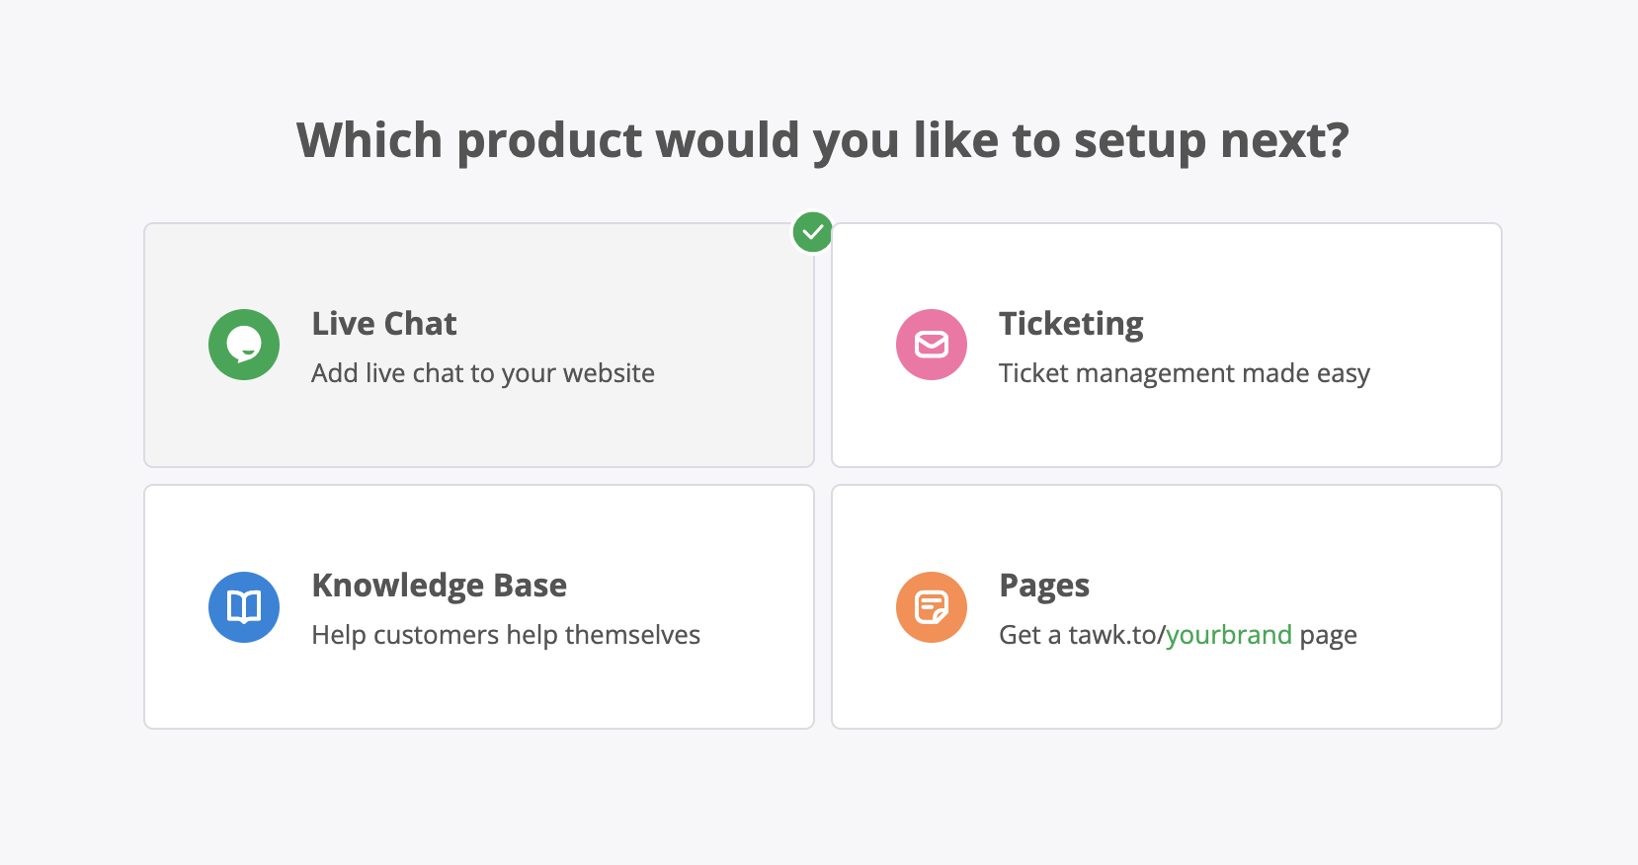Select the Ticketing product card

(1167, 345)
